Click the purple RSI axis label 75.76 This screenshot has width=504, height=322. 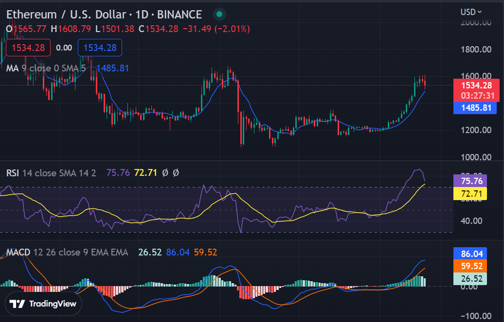[470, 181]
